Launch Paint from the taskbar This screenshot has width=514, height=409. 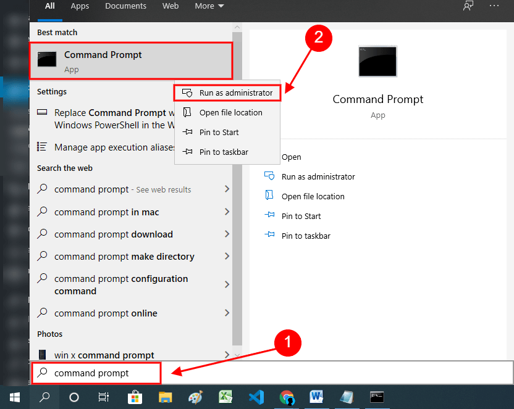pos(196,397)
